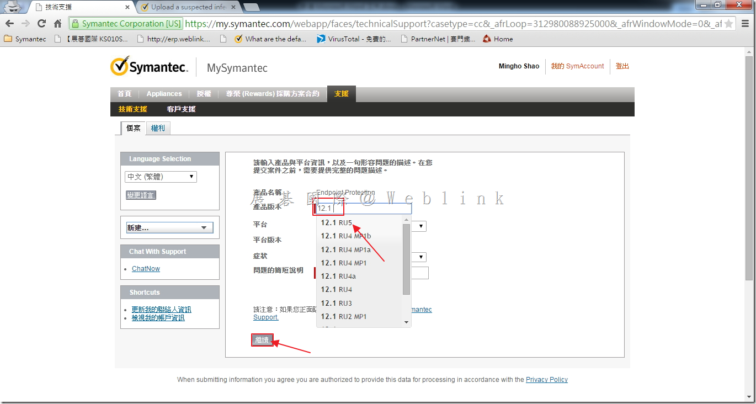
Task: Close the 技術支援 browser tab
Action: point(127,7)
